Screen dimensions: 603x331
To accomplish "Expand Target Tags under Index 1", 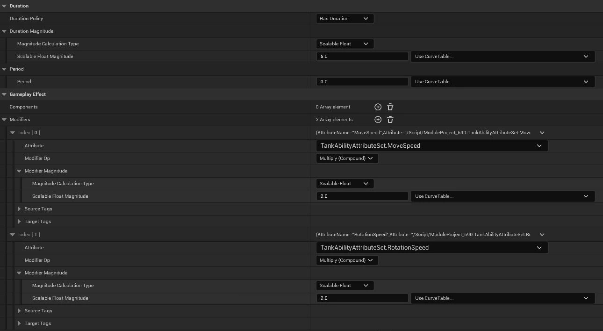I will pyautogui.click(x=19, y=324).
